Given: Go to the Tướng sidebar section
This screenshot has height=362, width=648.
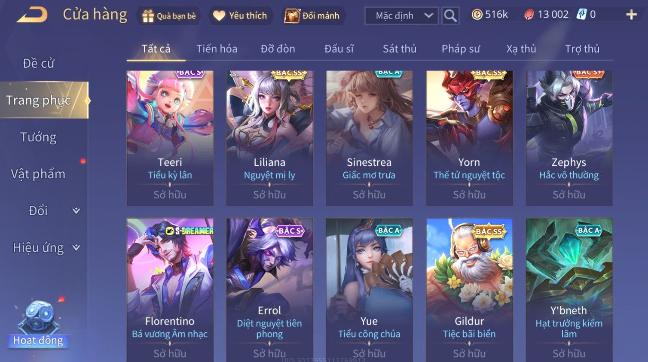Looking at the screenshot, I should (38, 137).
